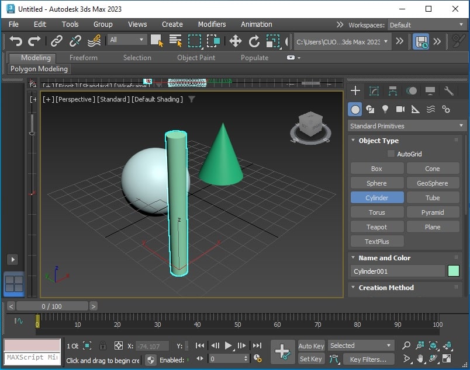This screenshot has width=470, height=370.
Task: Select the Geometry category sphere icon
Action: [x=355, y=110]
